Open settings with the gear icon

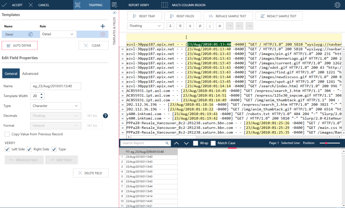(337, 5)
